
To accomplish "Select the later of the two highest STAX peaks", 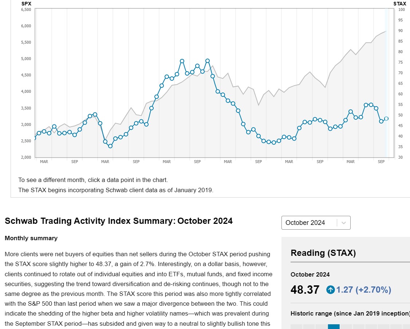I will point(208,61).
